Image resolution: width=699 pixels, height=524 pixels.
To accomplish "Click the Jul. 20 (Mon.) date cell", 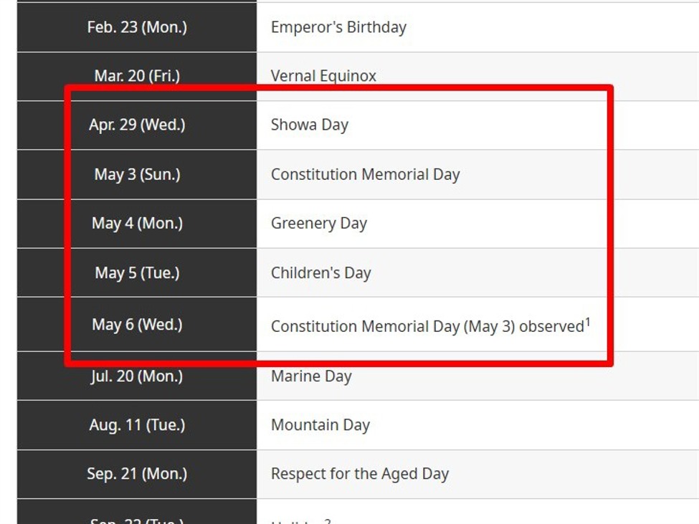I will pos(137,376).
